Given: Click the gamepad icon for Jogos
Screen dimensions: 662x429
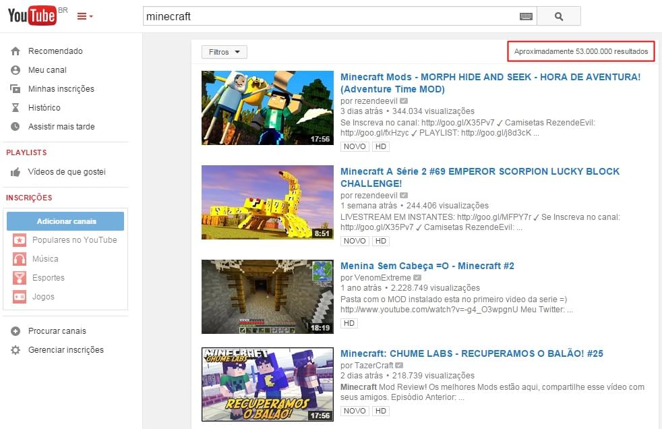Looking at the screenshot, I should pyautogui.click(x=20, y=297).
